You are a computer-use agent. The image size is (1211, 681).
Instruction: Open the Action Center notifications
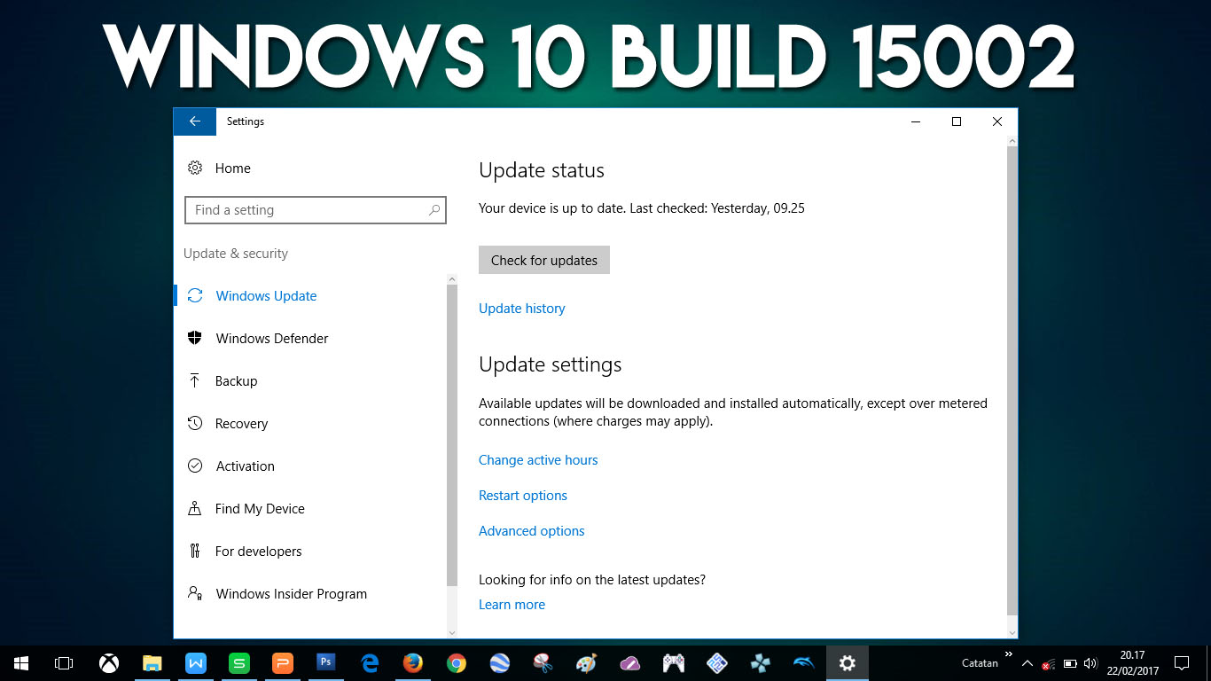pos(1182,663)
